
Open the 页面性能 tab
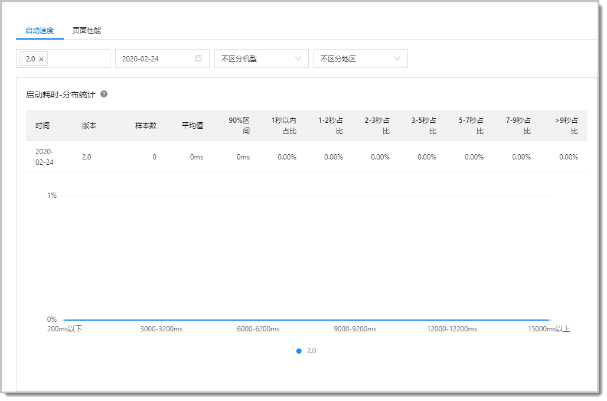[x=87, y=31]
